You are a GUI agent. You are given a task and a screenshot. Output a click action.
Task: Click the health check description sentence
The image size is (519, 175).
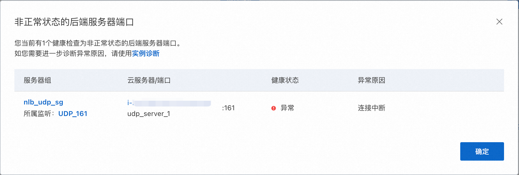coord(98,43)
